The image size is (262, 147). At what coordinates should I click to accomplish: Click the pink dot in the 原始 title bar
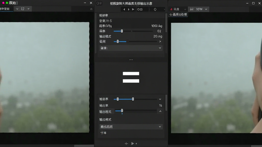tap(3, 3)
